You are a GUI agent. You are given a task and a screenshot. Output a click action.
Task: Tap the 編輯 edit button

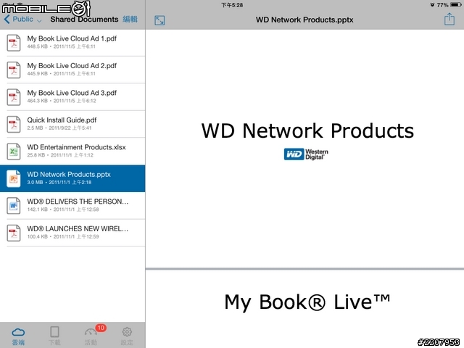pyautogui.click(x=130, y=20)
